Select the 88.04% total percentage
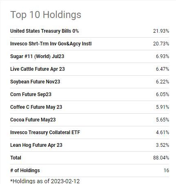 click(161, 158)
